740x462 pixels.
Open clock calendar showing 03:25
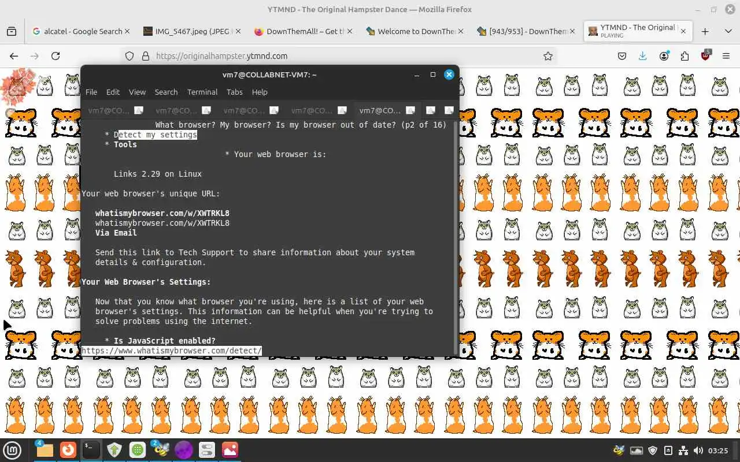pyautogui.click(x=718, y=450)
